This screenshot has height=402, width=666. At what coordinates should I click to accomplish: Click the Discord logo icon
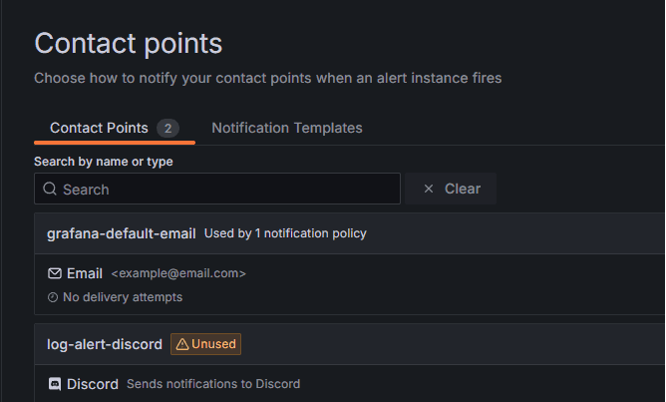[x=55, y=384]
